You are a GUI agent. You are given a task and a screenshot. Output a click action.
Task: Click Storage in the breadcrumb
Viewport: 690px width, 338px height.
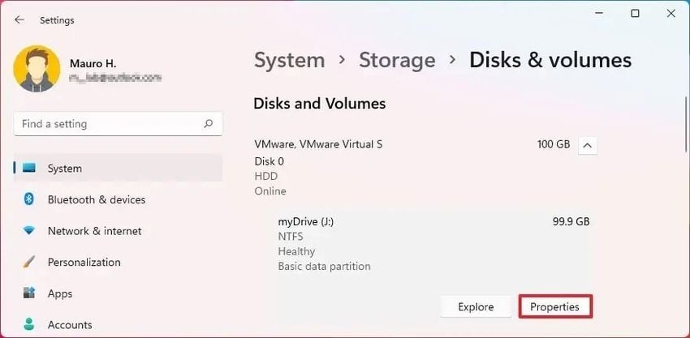[397, 60]
